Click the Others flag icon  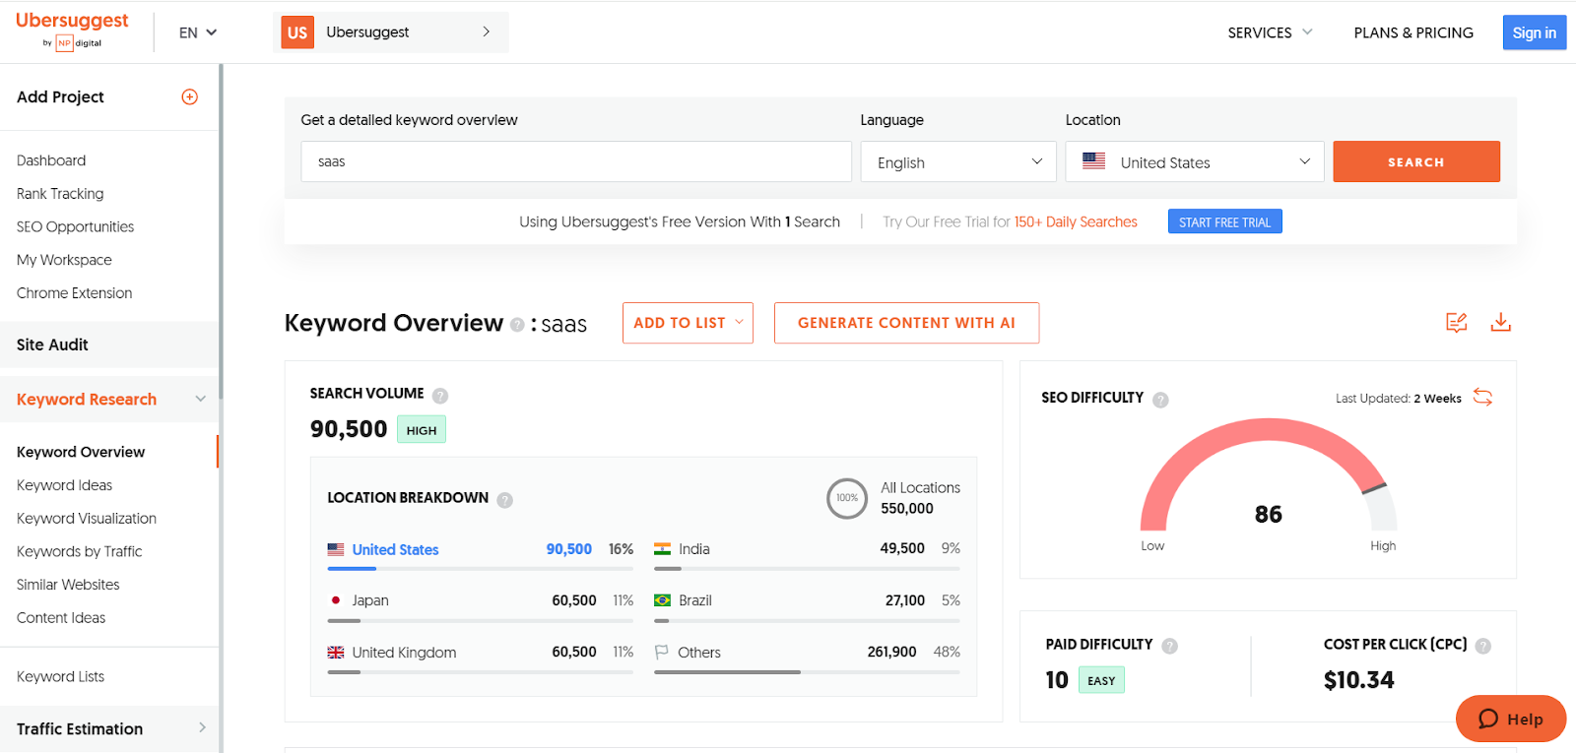coord(662,652)
